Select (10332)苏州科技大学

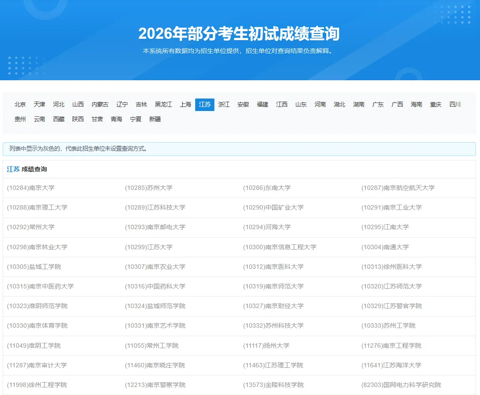pyautogui.click(x=273, y=325)
